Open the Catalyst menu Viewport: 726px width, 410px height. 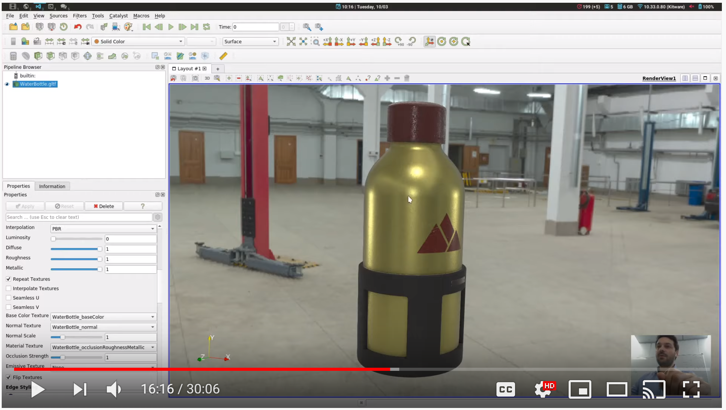click(x=119, y=16)
